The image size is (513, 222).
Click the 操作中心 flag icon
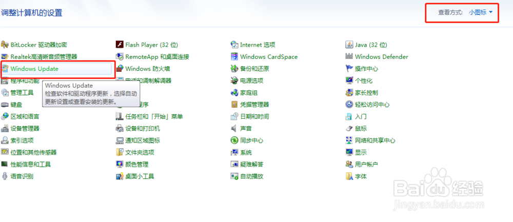point(349,69)
